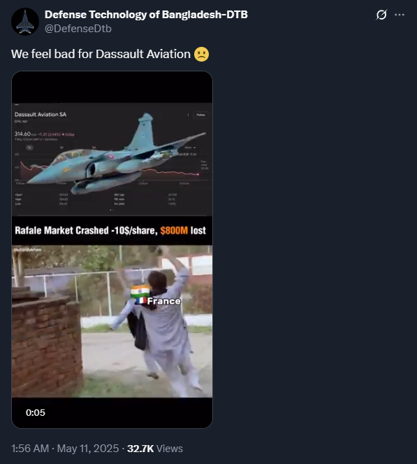Click the red endpoint dot on the stock line

(198, 174)
